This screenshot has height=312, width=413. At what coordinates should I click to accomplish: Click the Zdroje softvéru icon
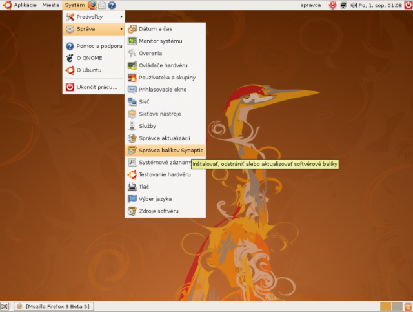tap(132, 211)
